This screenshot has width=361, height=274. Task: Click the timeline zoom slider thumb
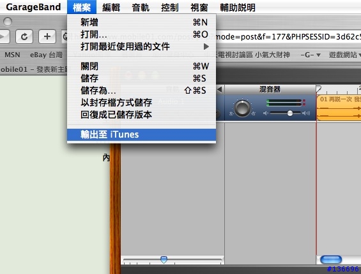point(164,260)
